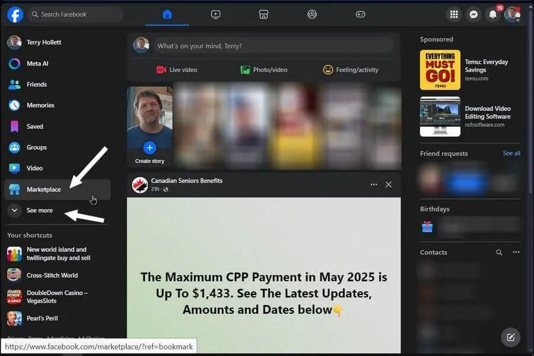Open the post author's avatar
The height and width of the screenshot is (356, 534).
pyautogui.click(x=140, y=185)
